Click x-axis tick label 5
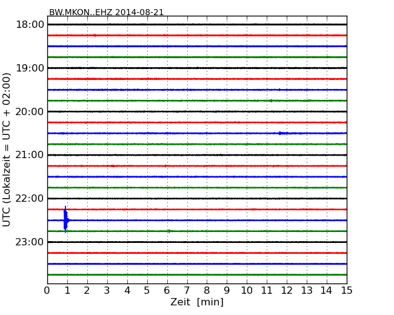 point(147,291)
